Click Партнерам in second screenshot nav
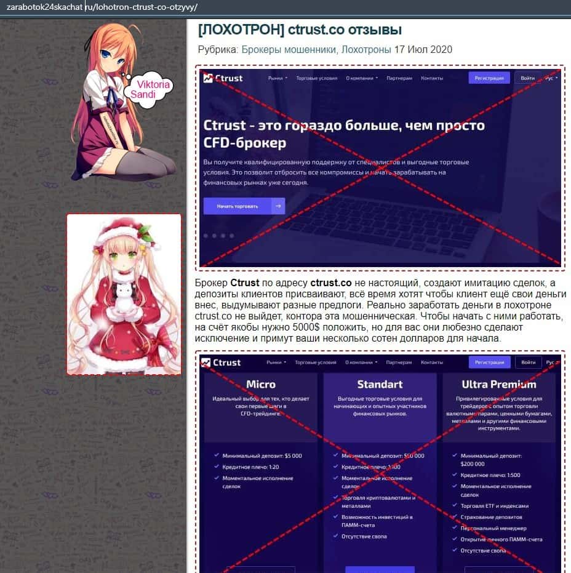 point(399,363)
